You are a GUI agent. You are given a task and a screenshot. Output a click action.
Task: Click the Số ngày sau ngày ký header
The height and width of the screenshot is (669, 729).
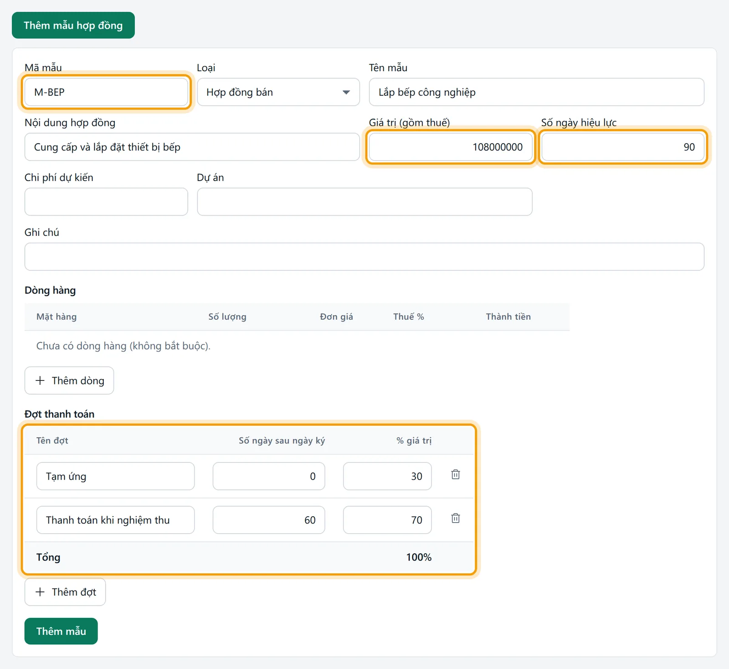(x=282, y=441)
